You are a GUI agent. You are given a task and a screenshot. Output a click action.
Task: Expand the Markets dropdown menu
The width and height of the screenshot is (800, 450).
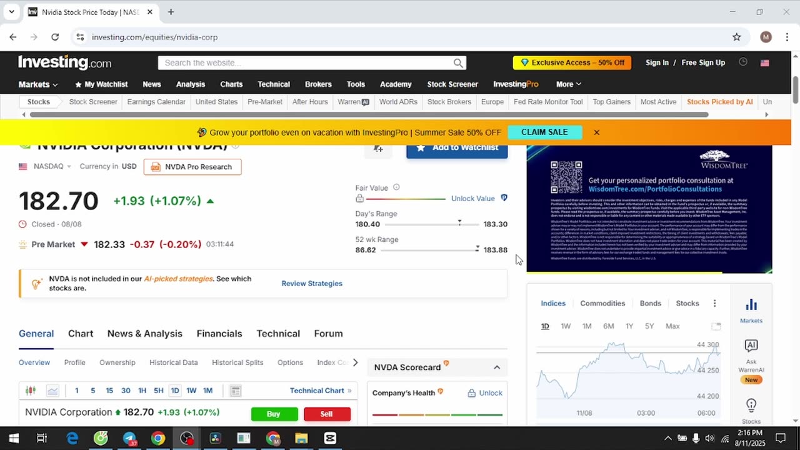tap(38, 84)
